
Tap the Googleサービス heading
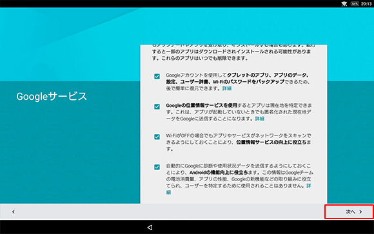coord(52,96)
